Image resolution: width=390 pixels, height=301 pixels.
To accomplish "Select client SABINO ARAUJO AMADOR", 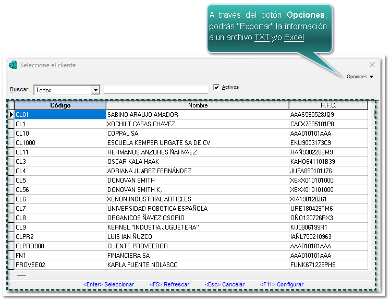I will [x=142, y=115].
